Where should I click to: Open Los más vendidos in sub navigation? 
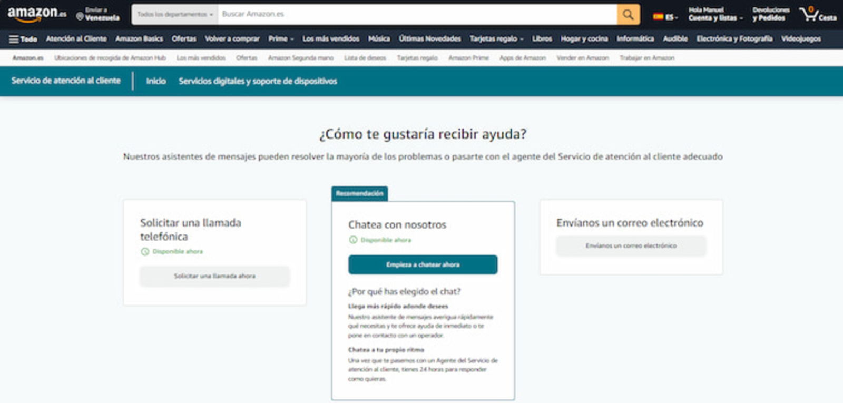201,58
